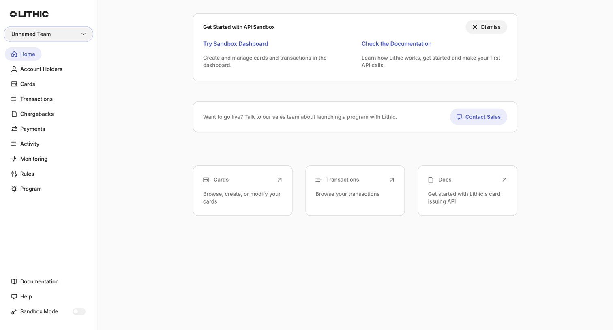Open Account Holders page
This screenshot has height=330, width=613.
pyautogui.click(x=37, y=69)
